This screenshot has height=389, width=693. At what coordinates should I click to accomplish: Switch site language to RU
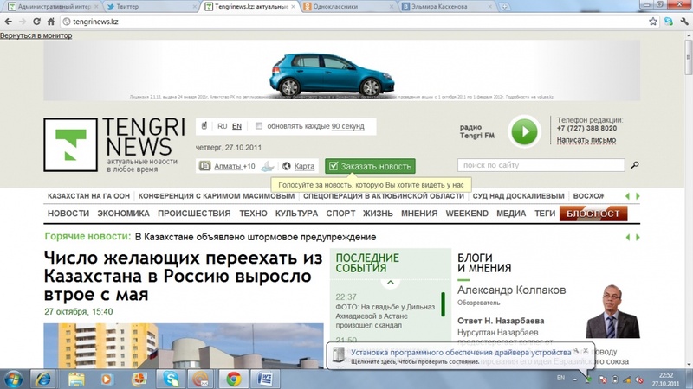[x=223, y=126]
